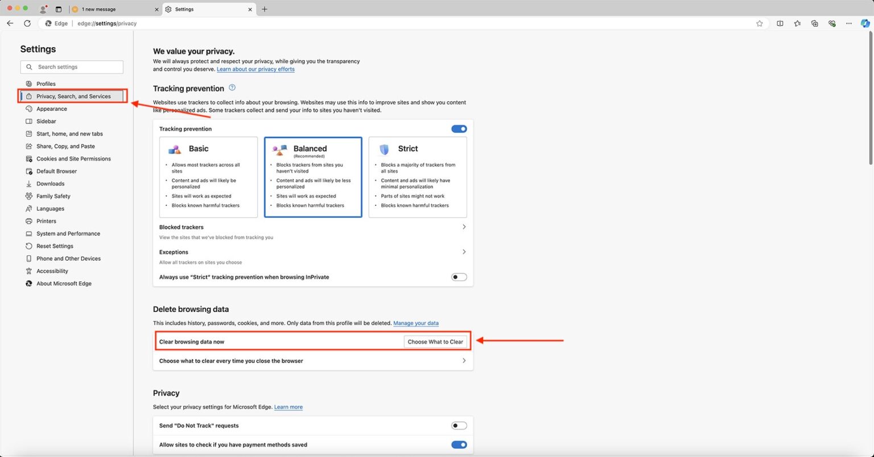
Task: Click the Choose What to Clear button
Action: pyautogui.click(x=435, y=342)
